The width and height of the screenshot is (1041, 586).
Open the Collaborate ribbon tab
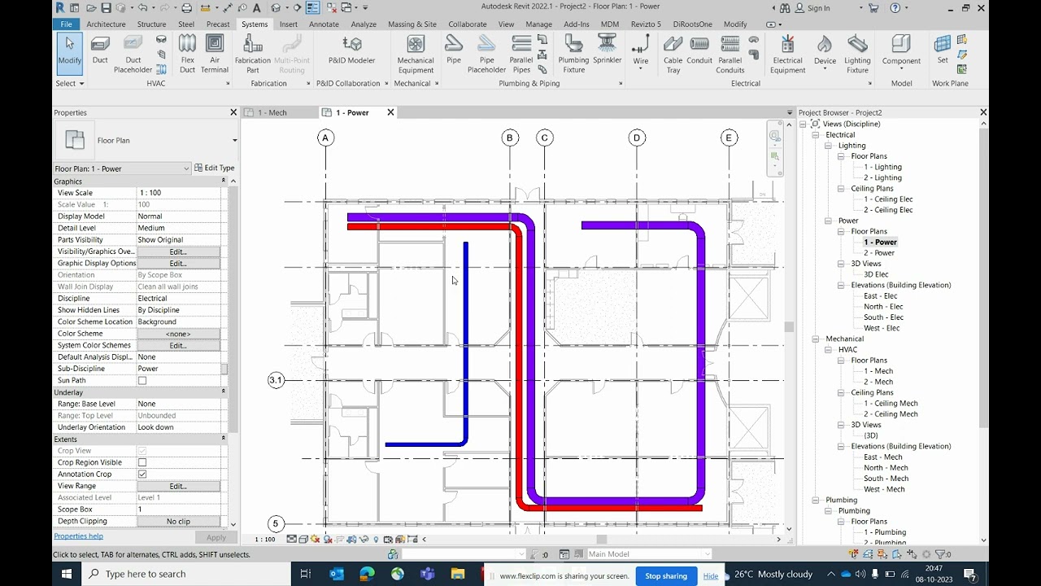click(468, 24)
